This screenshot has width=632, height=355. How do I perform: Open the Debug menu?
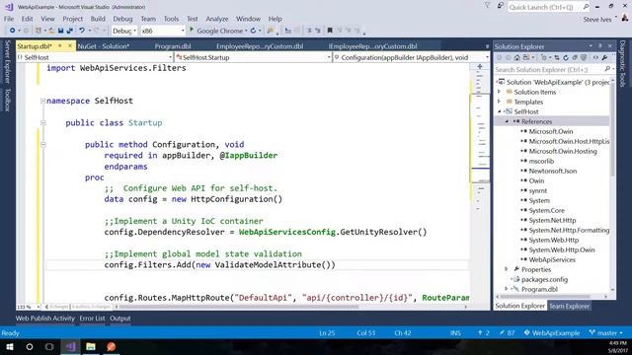122,19
